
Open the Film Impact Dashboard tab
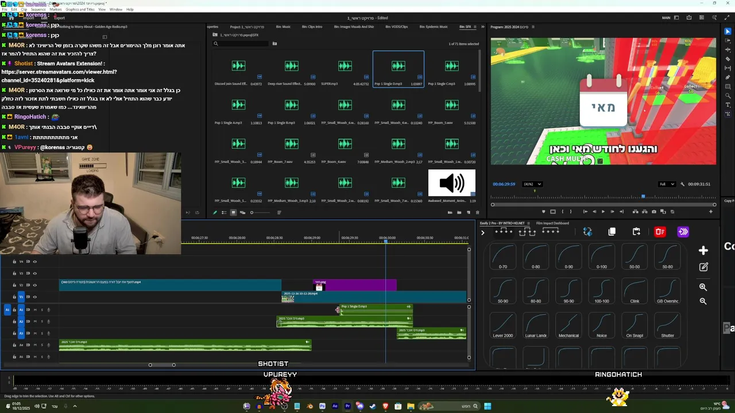click(x=552, y=223)
